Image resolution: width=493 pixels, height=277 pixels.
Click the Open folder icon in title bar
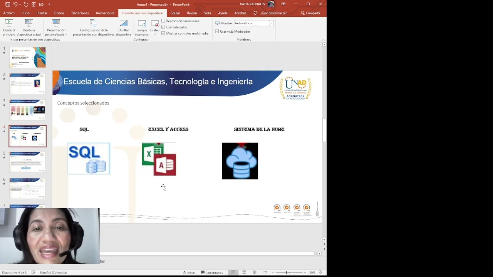[x=41, y=4]
